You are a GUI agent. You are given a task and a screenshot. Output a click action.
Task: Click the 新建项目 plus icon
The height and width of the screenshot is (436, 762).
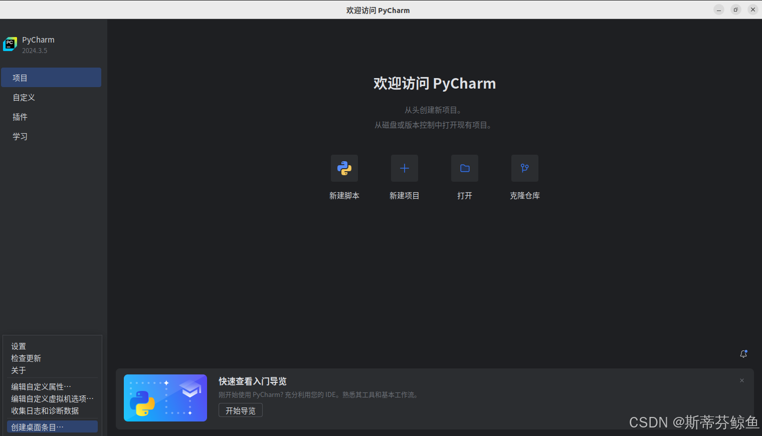tap(405, 168)
